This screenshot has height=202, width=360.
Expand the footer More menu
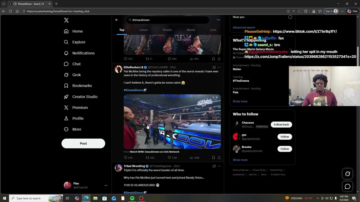pyautogui.click(x=264, y=175)
